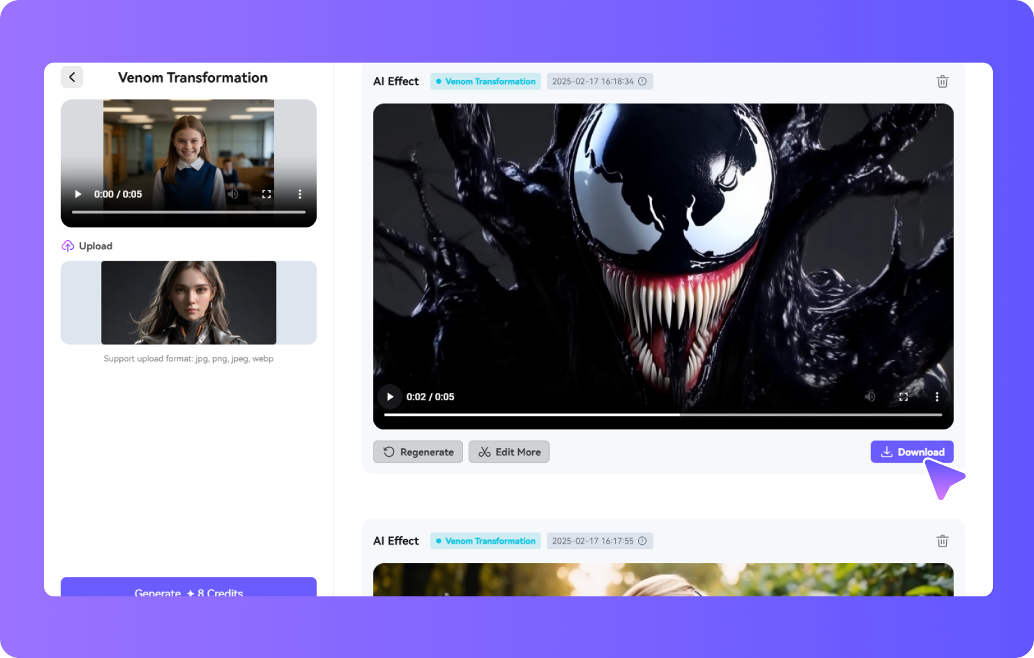The height and width of the screenshot is (658, 1034).
Task: Click 0:00 / 0:05 time display
Action: pos(118,194)
